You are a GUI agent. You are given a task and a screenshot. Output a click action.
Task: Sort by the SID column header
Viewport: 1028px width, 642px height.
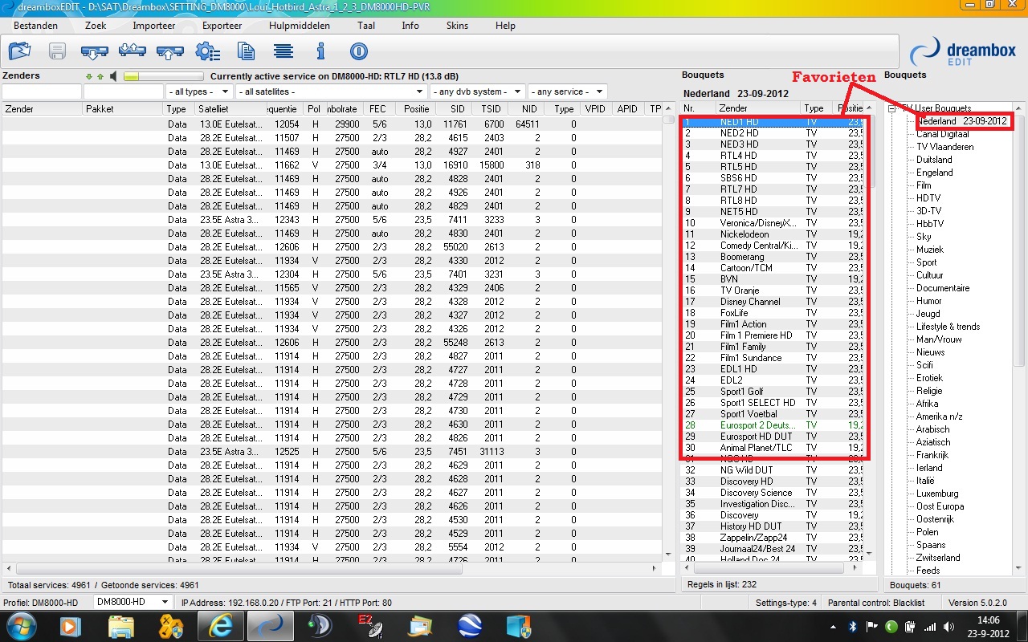pos(457,109)
